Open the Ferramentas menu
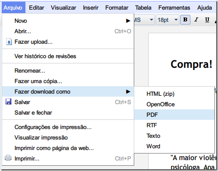The width and height of the screenshot is (218, 171). click(174, 7)
